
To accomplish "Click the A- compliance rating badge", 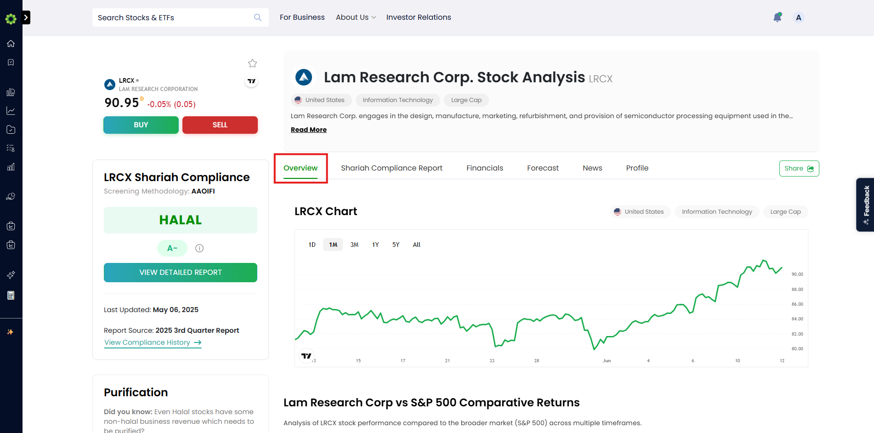I will [172, 248].
